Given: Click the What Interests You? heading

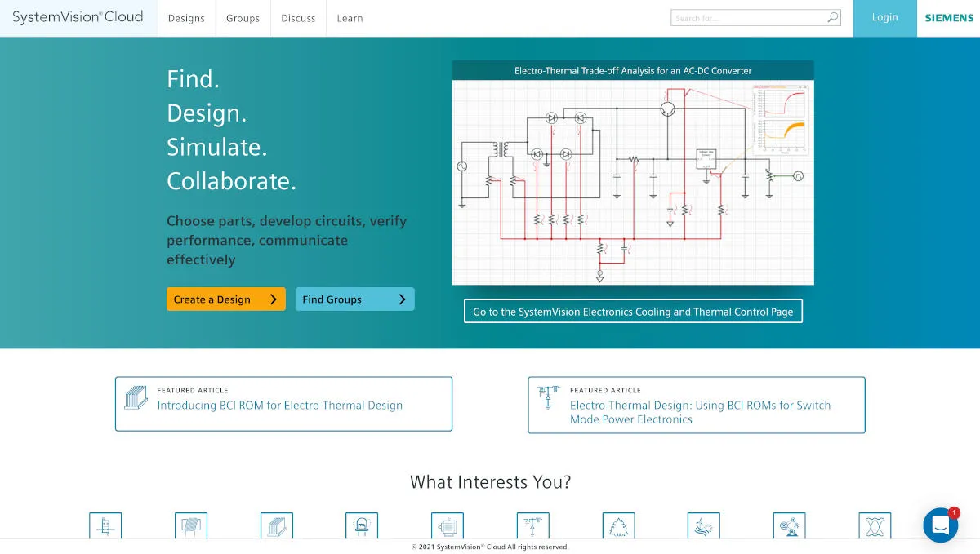Looking at the screenshot, I should 490,482.
